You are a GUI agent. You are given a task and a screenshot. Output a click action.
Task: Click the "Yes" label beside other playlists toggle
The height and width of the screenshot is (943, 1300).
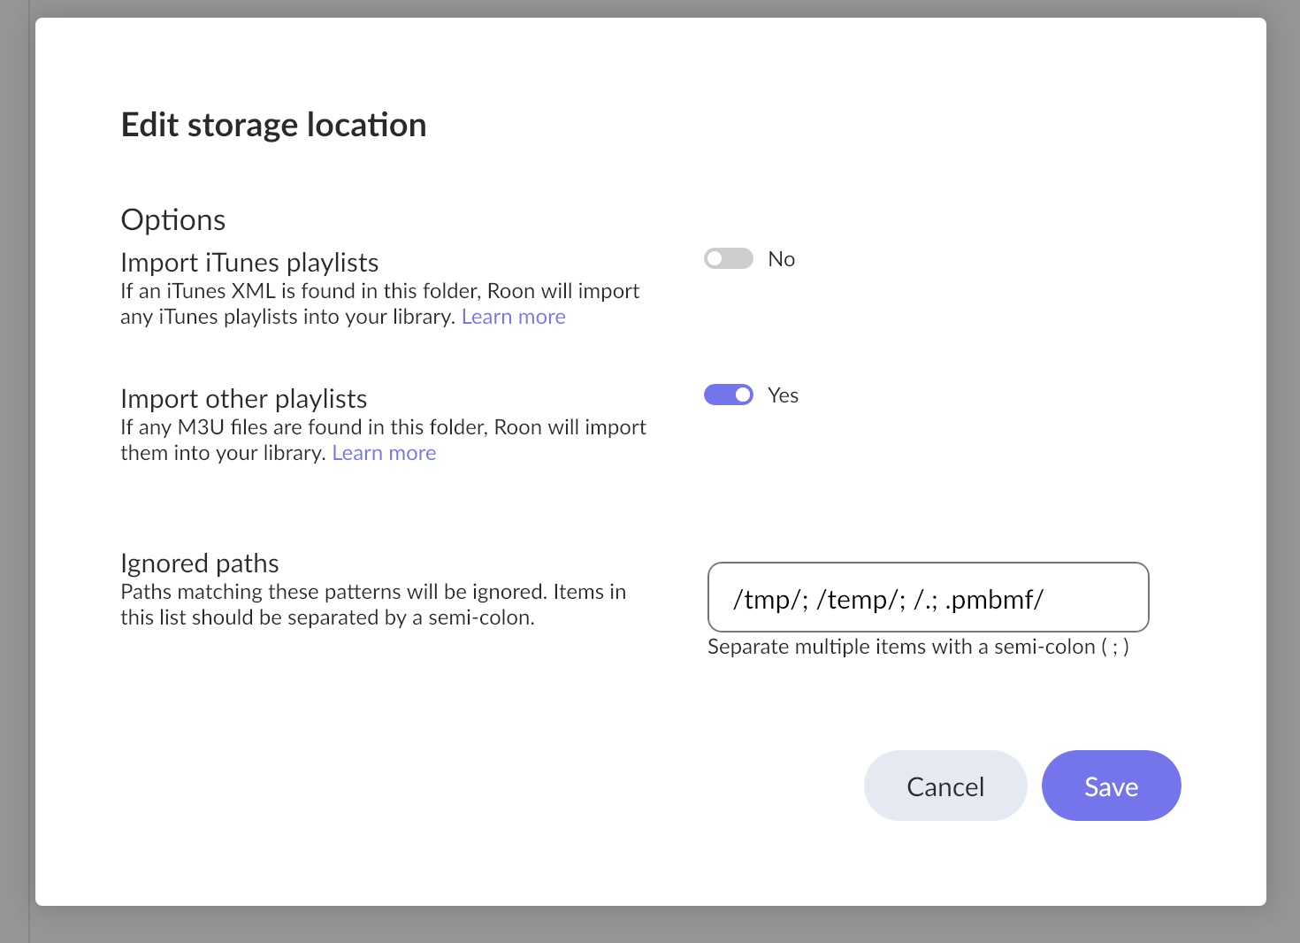[783, 395]
